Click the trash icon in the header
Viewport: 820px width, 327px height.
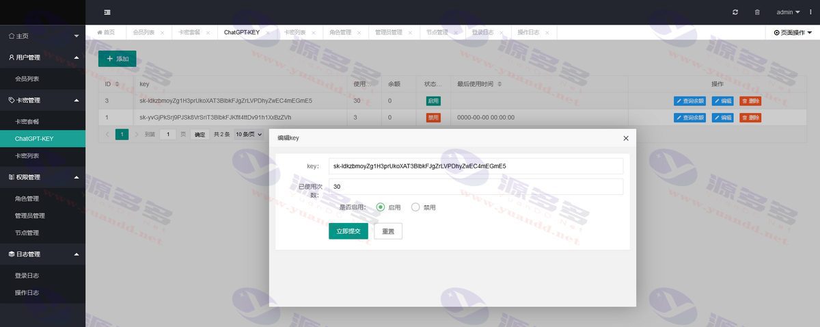tap(757, 12)
